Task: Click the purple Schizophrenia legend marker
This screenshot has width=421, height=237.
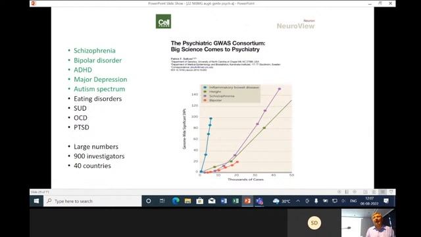Action: [205, 96]
